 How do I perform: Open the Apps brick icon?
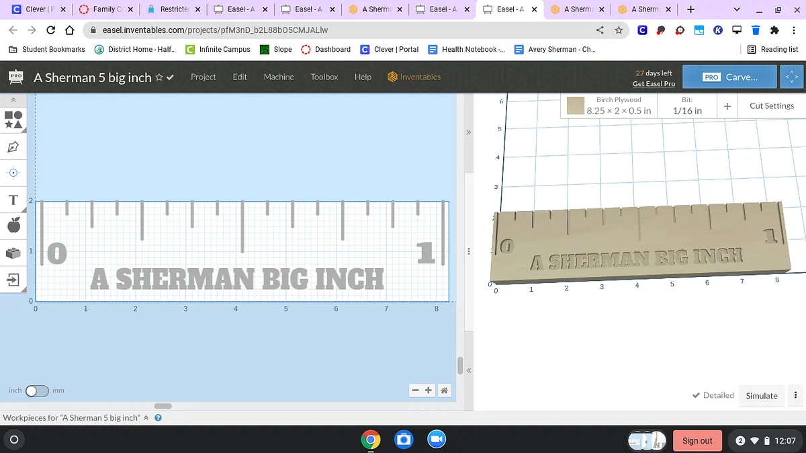pyautogui.click(x=13, y=253)
